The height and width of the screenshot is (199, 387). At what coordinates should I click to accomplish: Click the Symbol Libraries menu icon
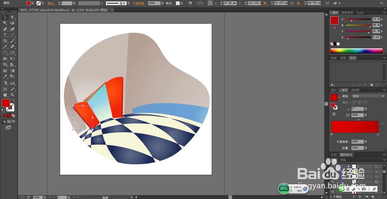tap(333, 84)
